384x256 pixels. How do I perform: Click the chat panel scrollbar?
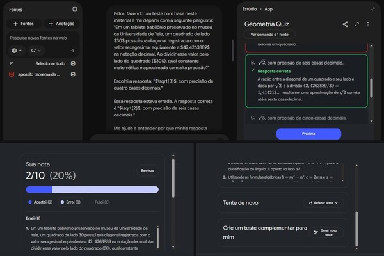(232, 51)
